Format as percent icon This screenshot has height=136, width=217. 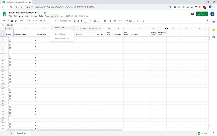(x=33, y=21)
